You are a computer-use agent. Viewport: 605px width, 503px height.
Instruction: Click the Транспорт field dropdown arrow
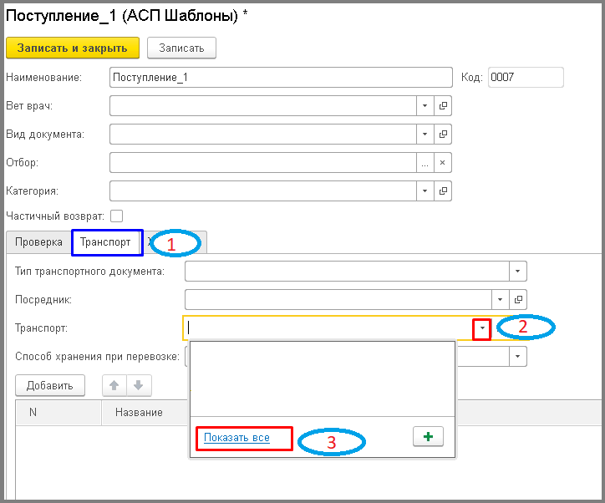tap(482, 328)
